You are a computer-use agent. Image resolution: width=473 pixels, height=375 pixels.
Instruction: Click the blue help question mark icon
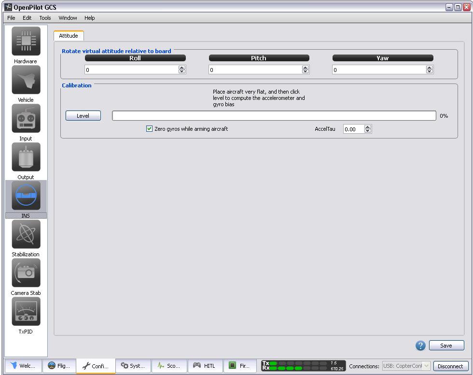pyautogui.click(x=420, y=346)
